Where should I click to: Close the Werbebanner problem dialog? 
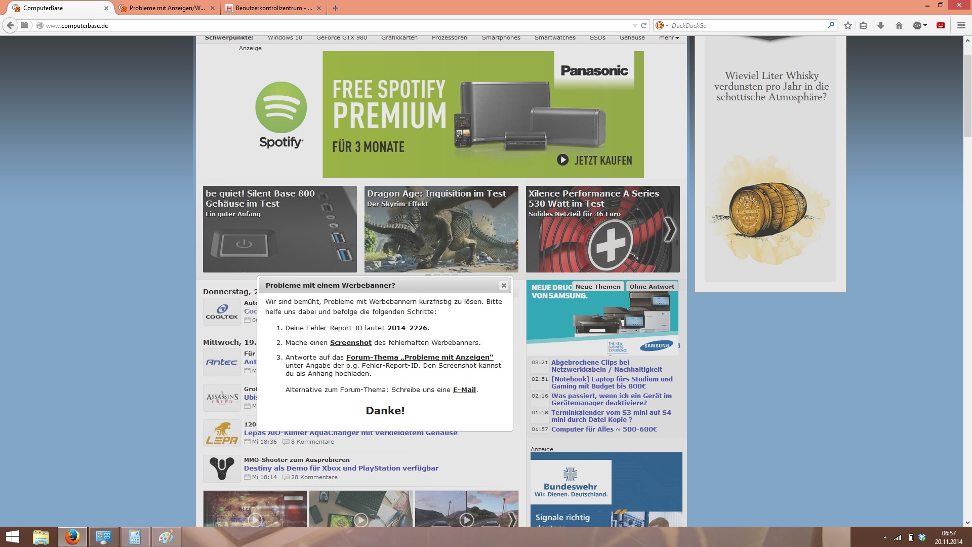(x=504, y=286)
